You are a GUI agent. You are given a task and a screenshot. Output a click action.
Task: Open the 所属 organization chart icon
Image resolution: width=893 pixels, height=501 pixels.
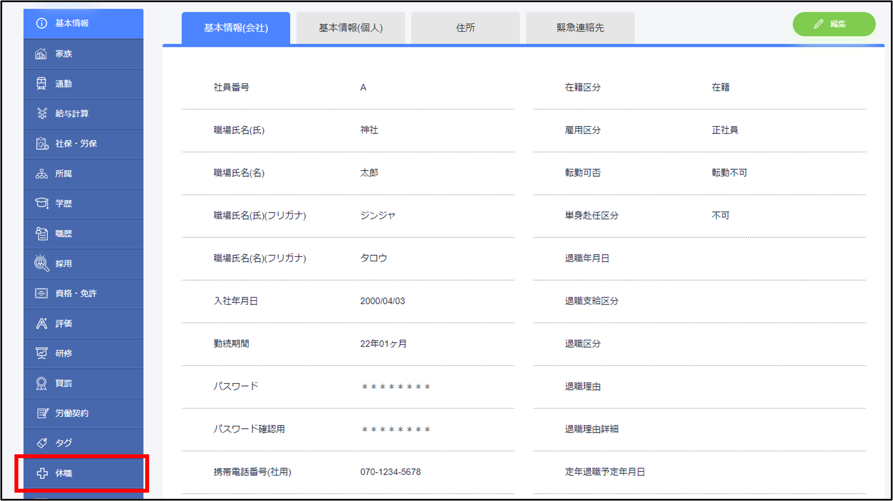pyautogui.click(x=42, y=173)
